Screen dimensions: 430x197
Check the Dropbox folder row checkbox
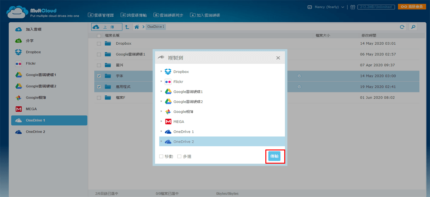(99, 44)
